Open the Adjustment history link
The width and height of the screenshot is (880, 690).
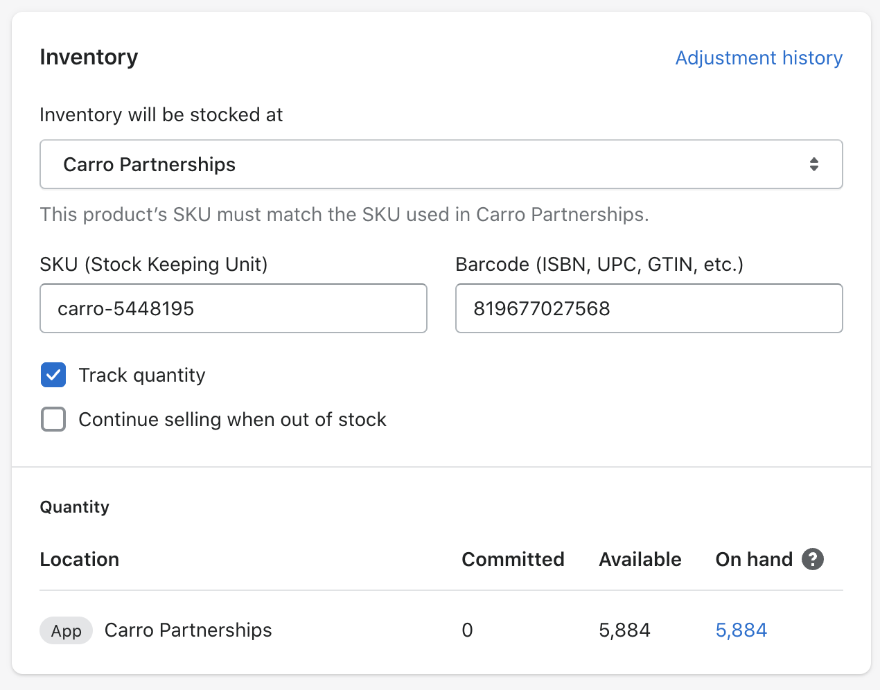(759, 58)
